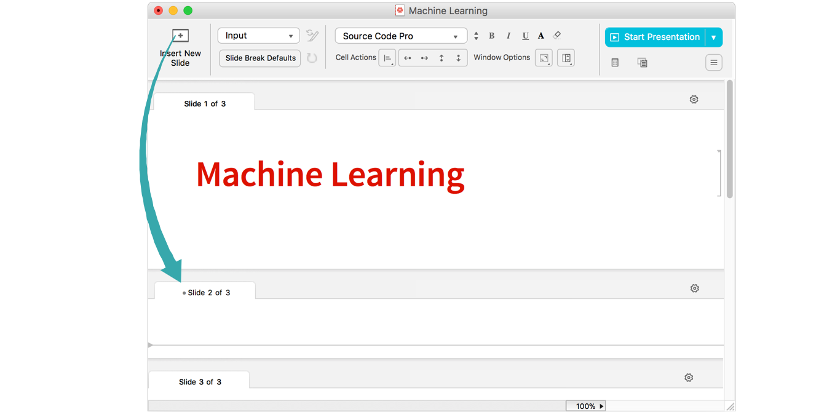Click the side panel window option icon
The height and width of the screenshot is (412, 824).
pyautogui.click(x=566, y=58)
